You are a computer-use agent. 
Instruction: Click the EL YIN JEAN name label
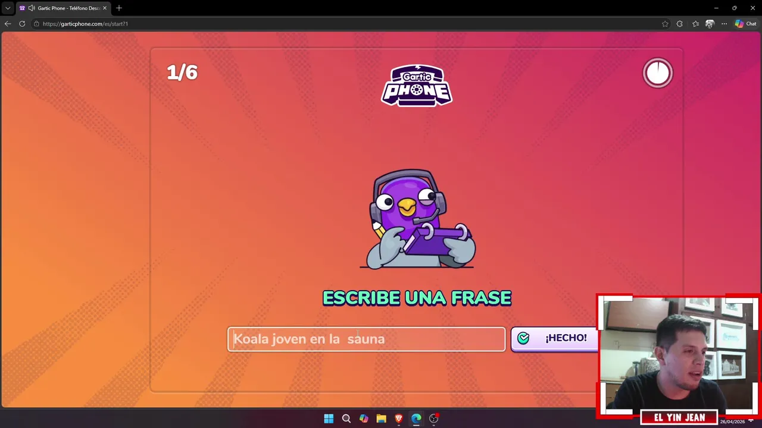(679, 418)
